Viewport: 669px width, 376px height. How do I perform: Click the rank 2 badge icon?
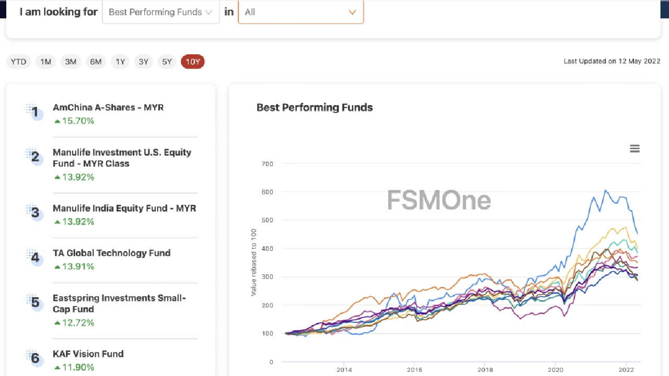tap(34, 157)
